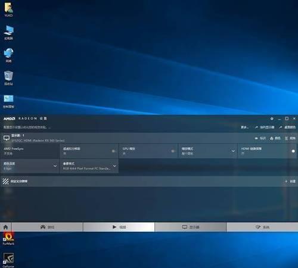Image resolution: width=298 pixels, height=268 pixels.
Task: Open the This PC desktop icon
Action: pos(8,32)
